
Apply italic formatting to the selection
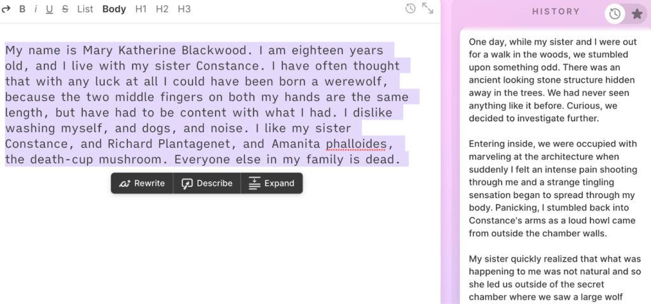click(x=36, y=9)
